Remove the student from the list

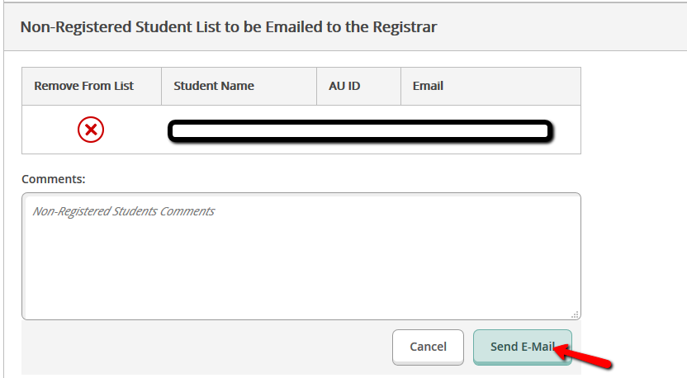point(91,130)
